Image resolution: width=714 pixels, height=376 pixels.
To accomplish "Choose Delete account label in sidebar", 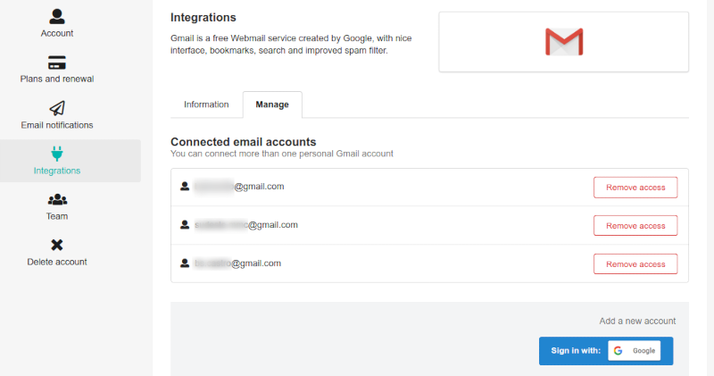I will coord(57,262).
